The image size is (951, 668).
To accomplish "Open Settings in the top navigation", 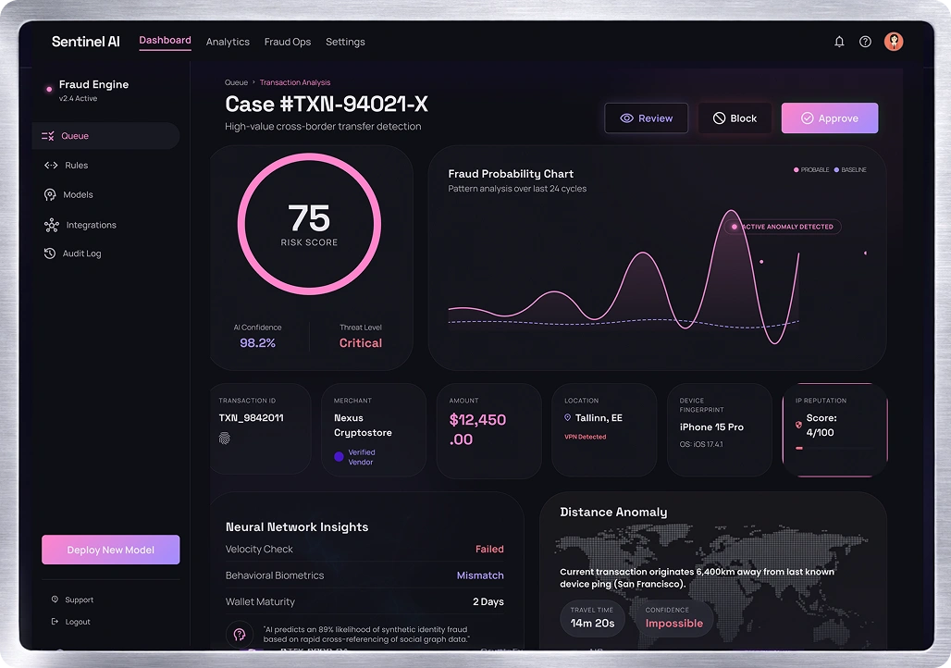I will pos(345,43).
